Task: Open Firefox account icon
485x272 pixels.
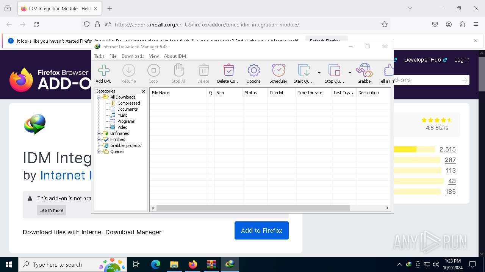Action: point(449,25)
